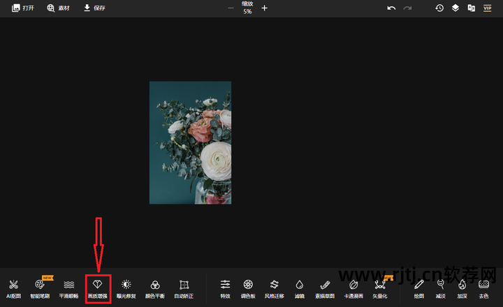Open the 特效 effects sliders
The height and width of the screenshot is (307, 503).
click(225, 288)
